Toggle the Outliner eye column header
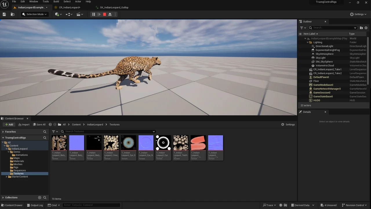The height and width of the screenshot is (209, 371). (x=300, y=34)
